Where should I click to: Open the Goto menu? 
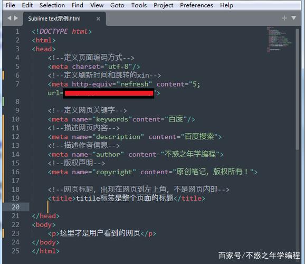117,5
